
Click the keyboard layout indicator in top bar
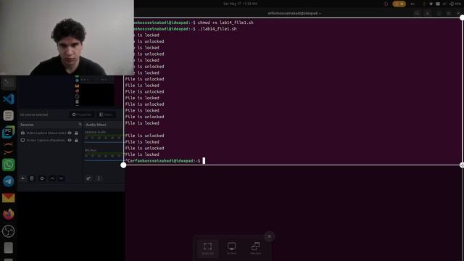pos(413,4)
